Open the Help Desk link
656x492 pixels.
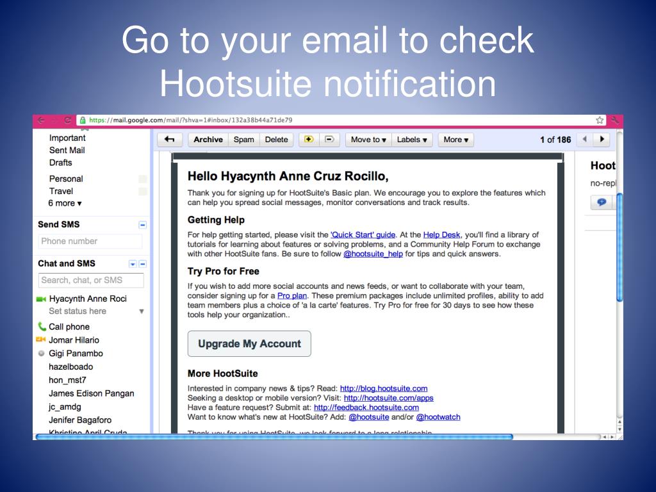click(441, 234)
